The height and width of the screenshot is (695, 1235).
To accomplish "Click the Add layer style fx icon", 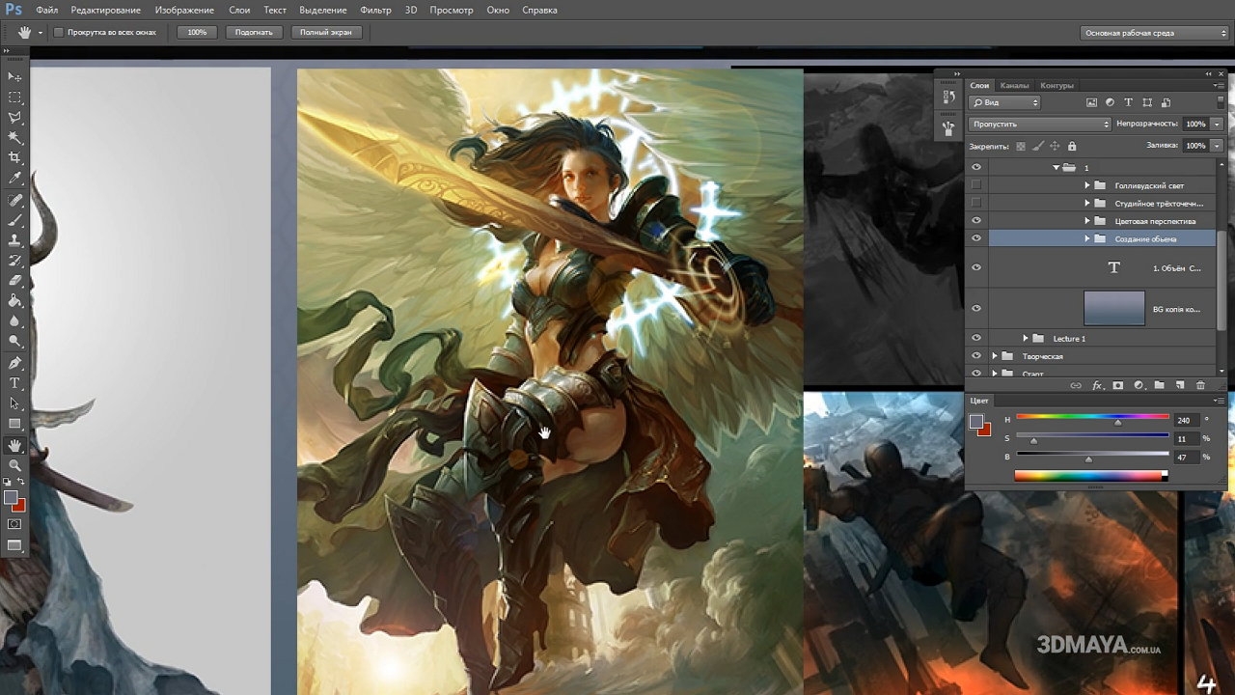I will click(1097, 385).
